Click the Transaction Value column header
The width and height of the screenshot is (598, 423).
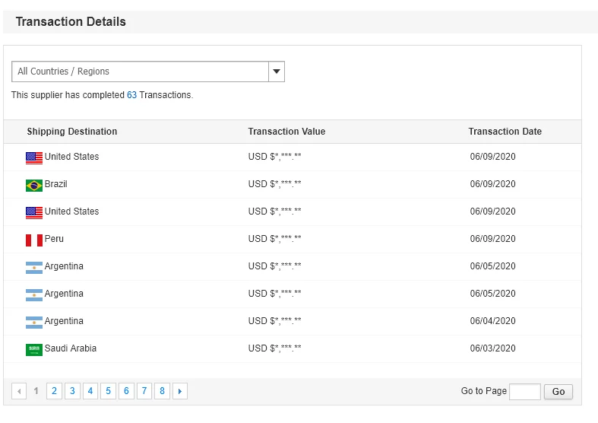[286, 132]
